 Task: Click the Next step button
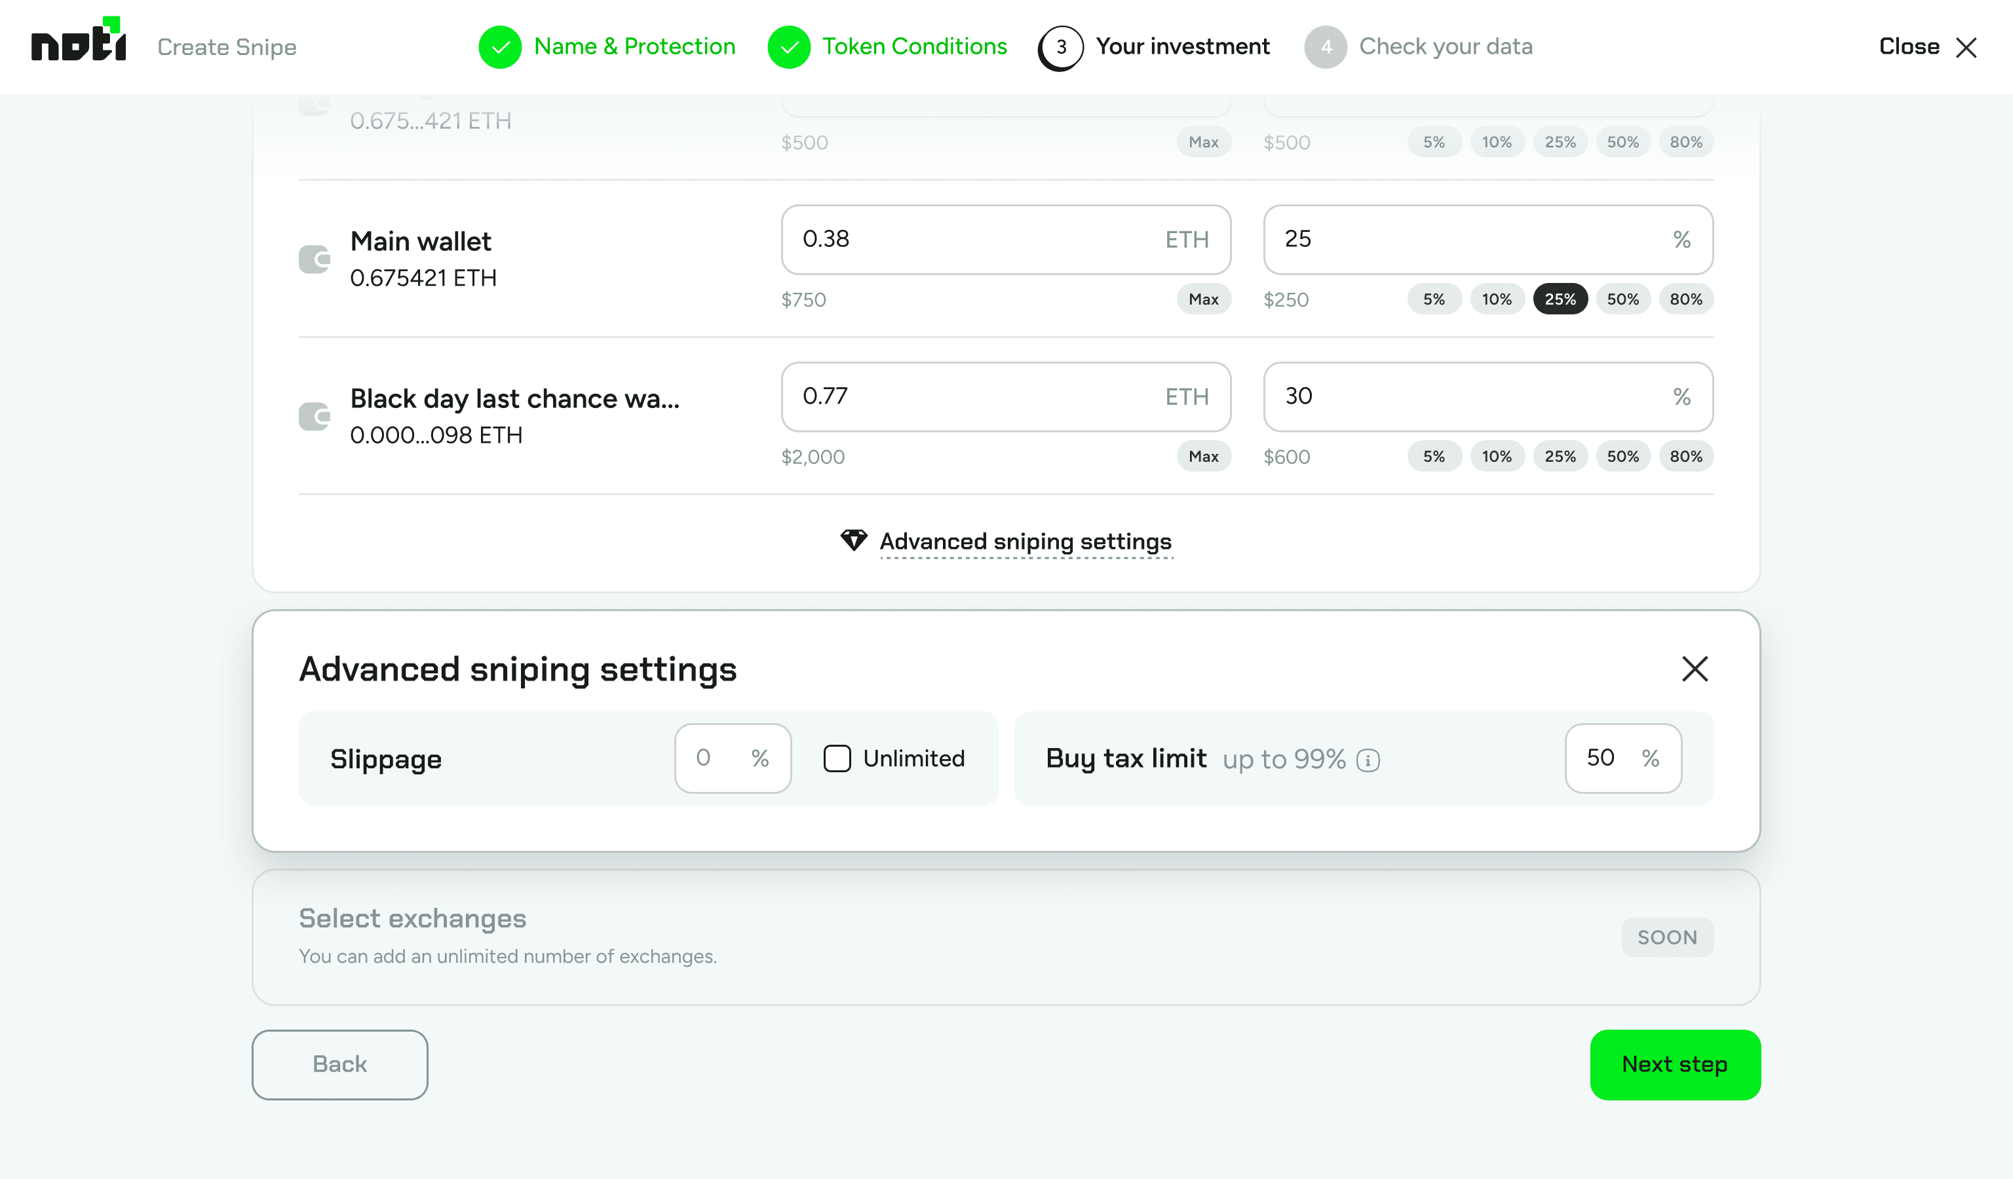(x=1675, y=1064)
